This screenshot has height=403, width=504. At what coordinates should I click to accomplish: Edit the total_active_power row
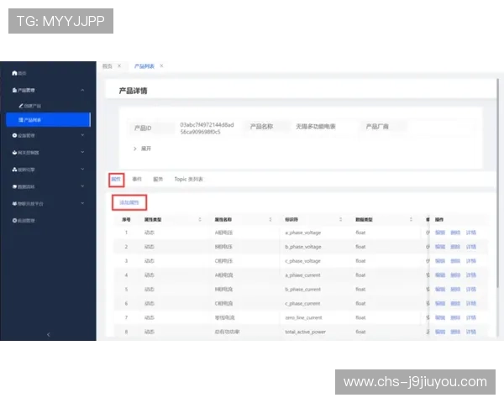click(x=440, y=332)
